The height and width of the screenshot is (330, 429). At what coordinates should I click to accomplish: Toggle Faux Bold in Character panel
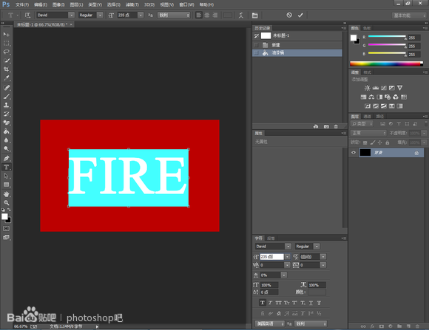[x=262, y=303]
